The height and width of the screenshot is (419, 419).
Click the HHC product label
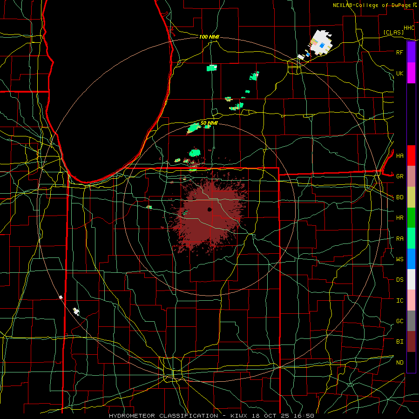coord(409,28)
